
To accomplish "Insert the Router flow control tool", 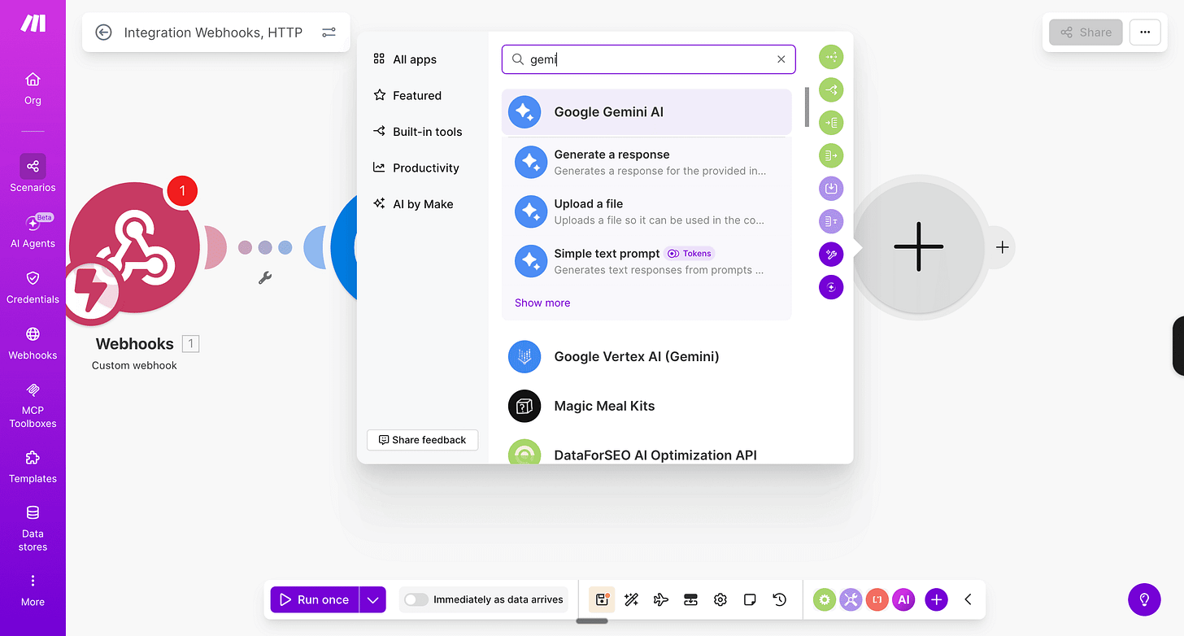I will 831,89.
